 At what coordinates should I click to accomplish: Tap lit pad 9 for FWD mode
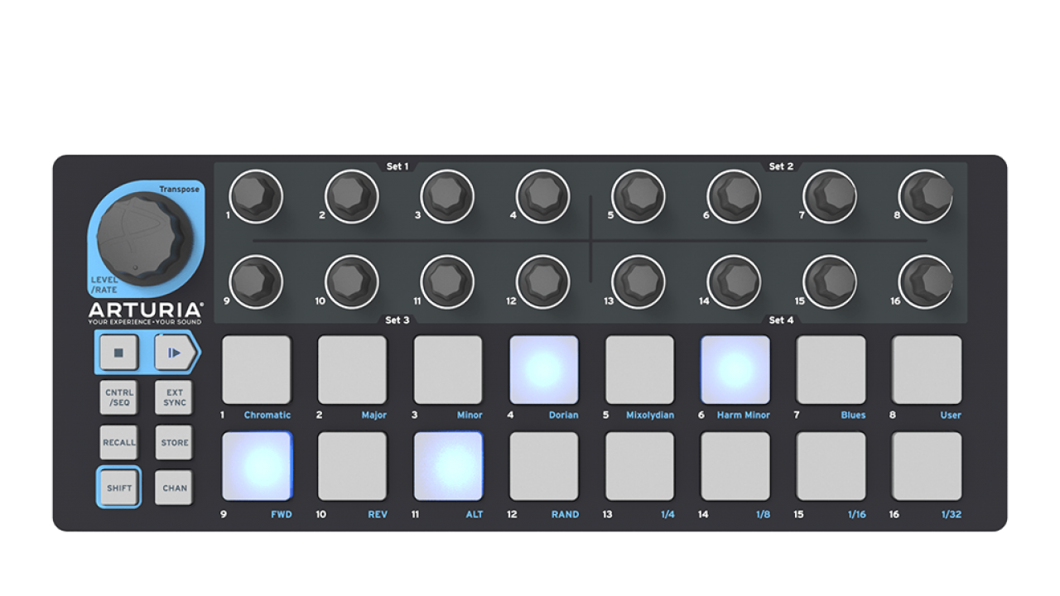257,466
